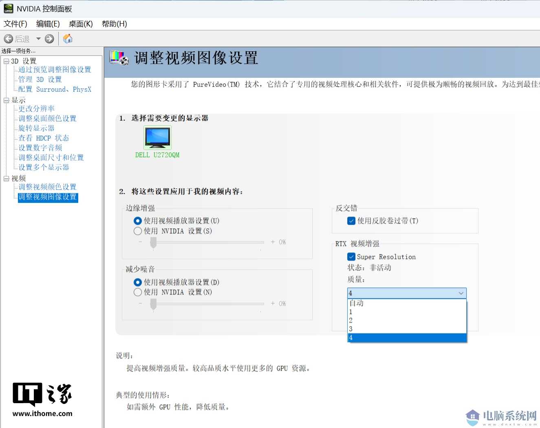Select 调整视频图像设置 in the tree
This screenshot has height=428, width=540.
click(x=48, y=197)
